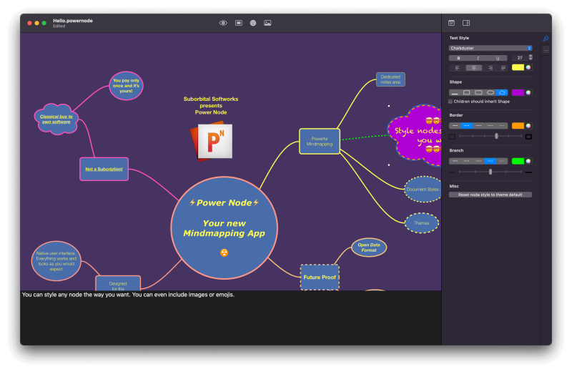Viewport: 572px width, 372px height.
Task: Select the second branch dash style
Action: click(467, 162)
